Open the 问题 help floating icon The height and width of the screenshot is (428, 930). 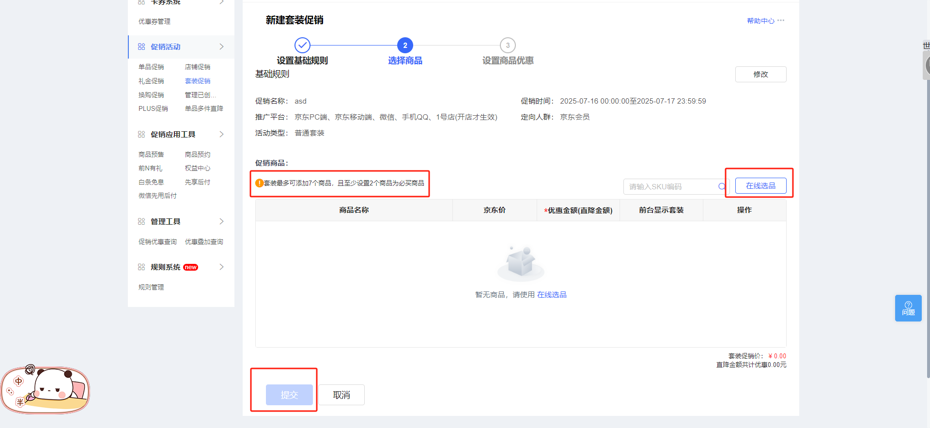(x=908, y=308)
